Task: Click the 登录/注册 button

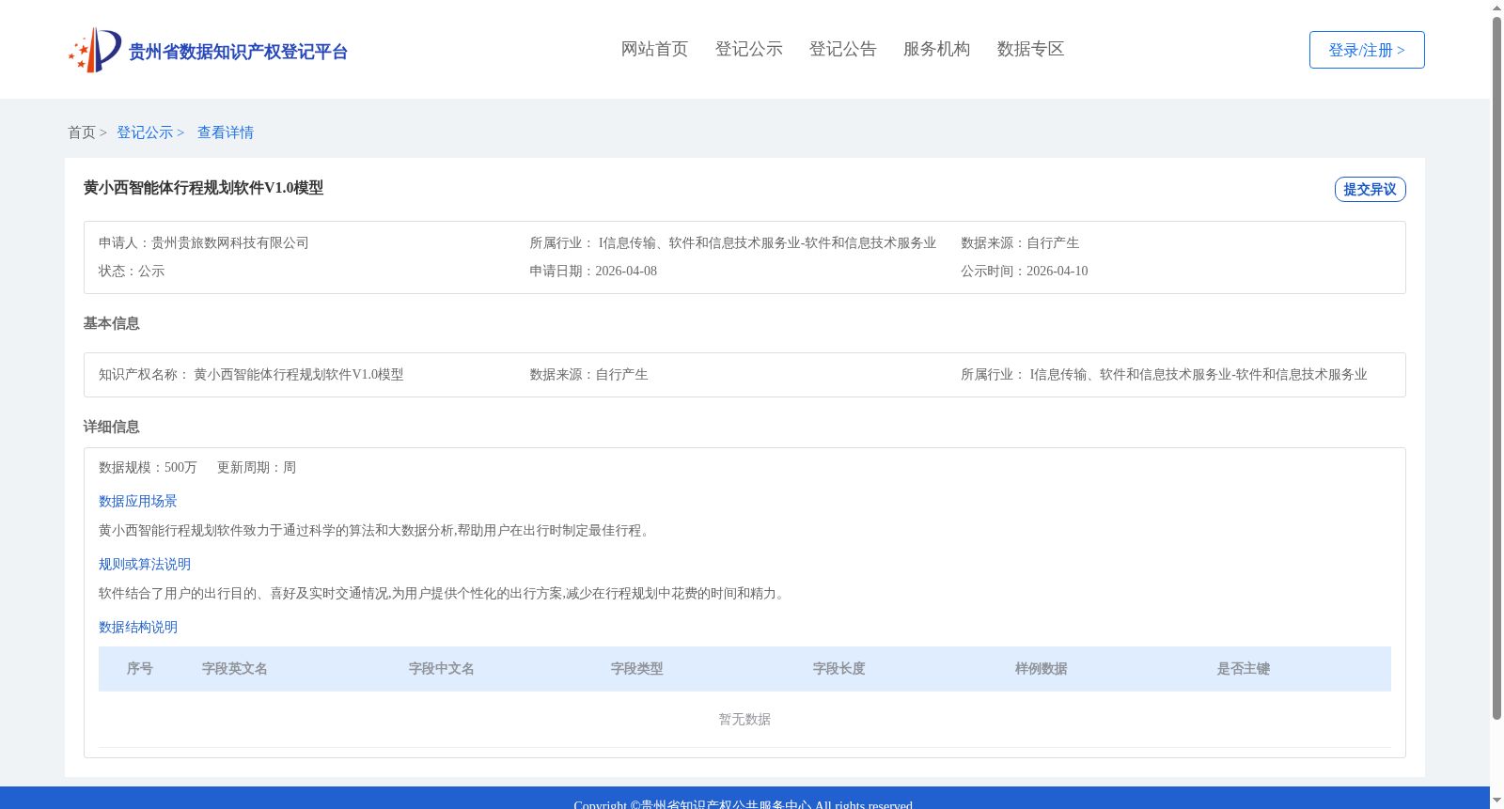Action: (1367, 50)
